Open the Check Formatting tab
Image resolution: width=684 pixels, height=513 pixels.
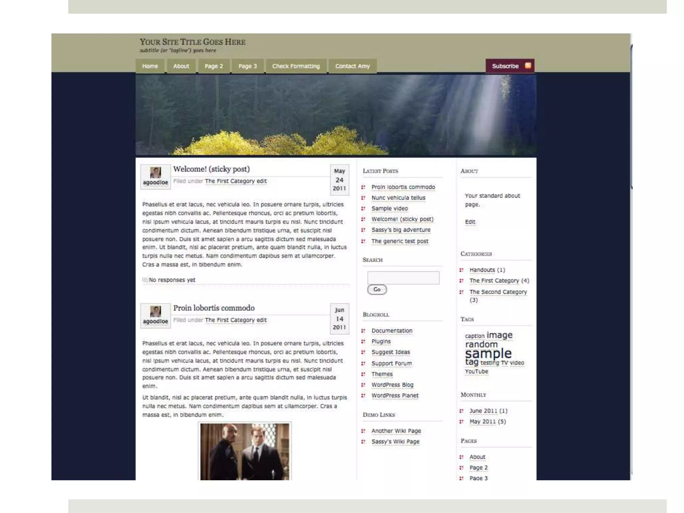[x=296, y=66]
